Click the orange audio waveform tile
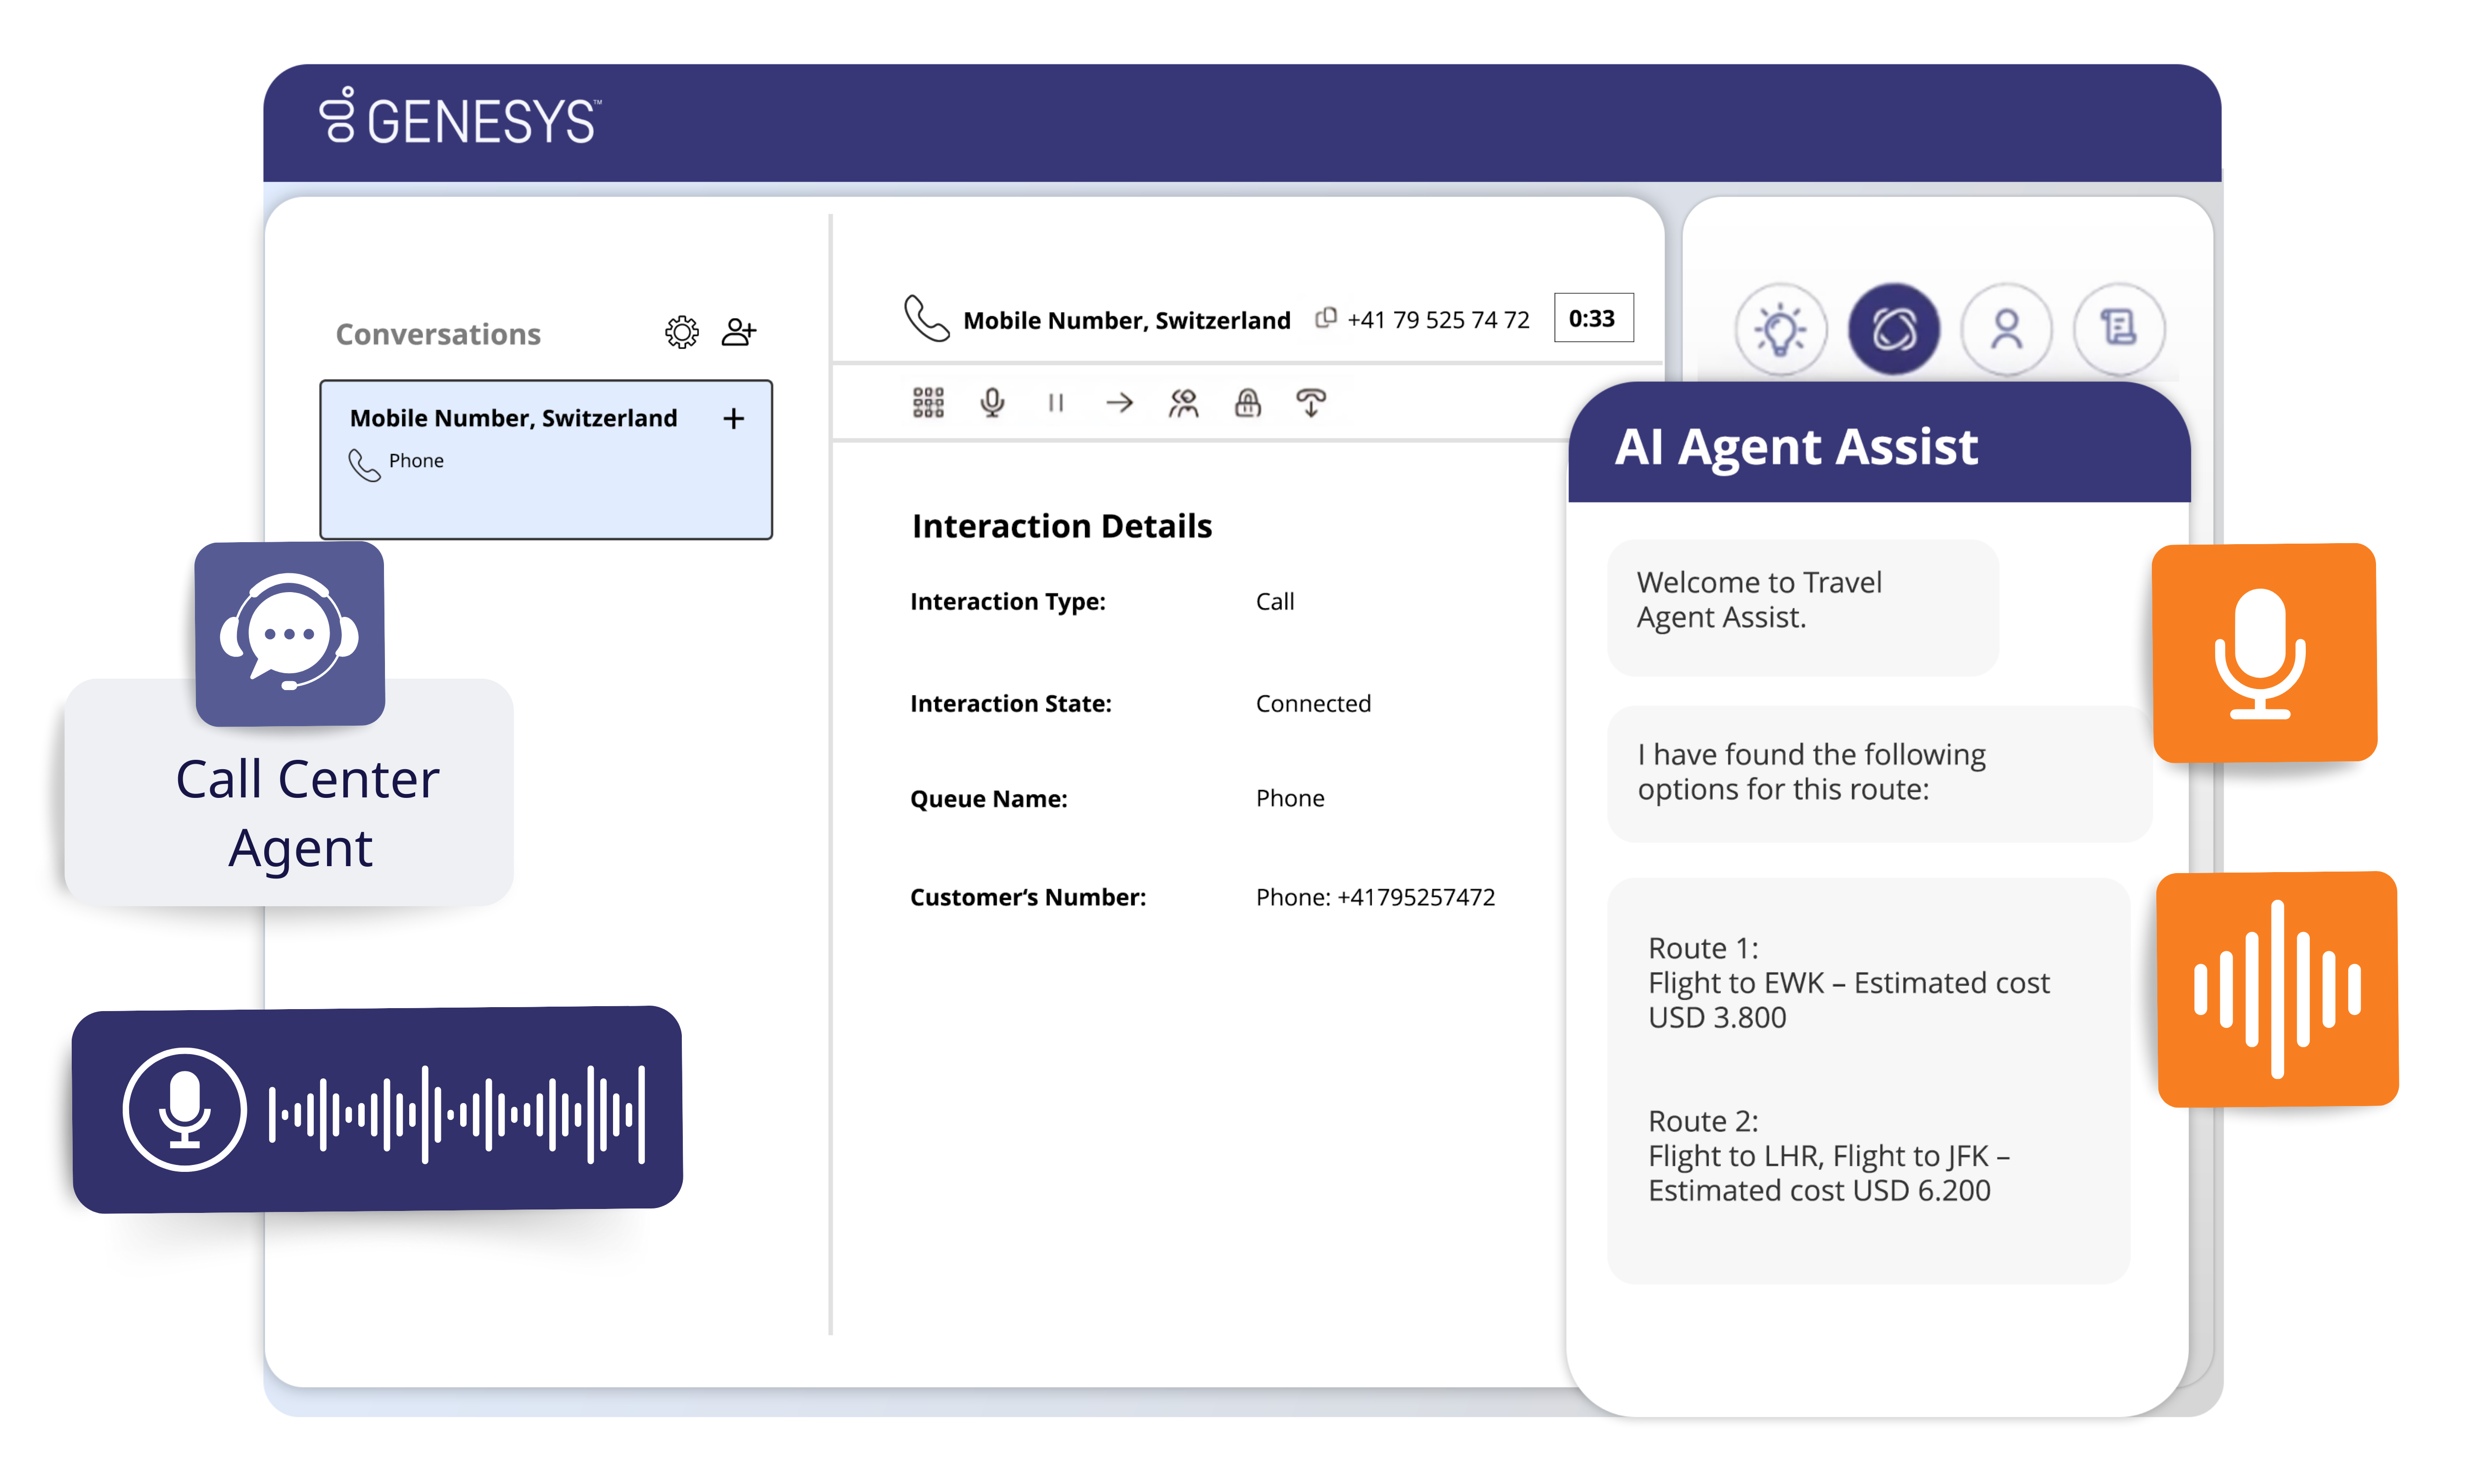Viewport: 2474px width, 1484px height. (x=2277, y=989)
